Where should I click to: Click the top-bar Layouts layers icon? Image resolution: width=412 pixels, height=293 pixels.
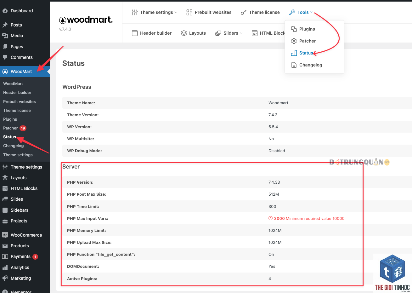click(184, 33)
